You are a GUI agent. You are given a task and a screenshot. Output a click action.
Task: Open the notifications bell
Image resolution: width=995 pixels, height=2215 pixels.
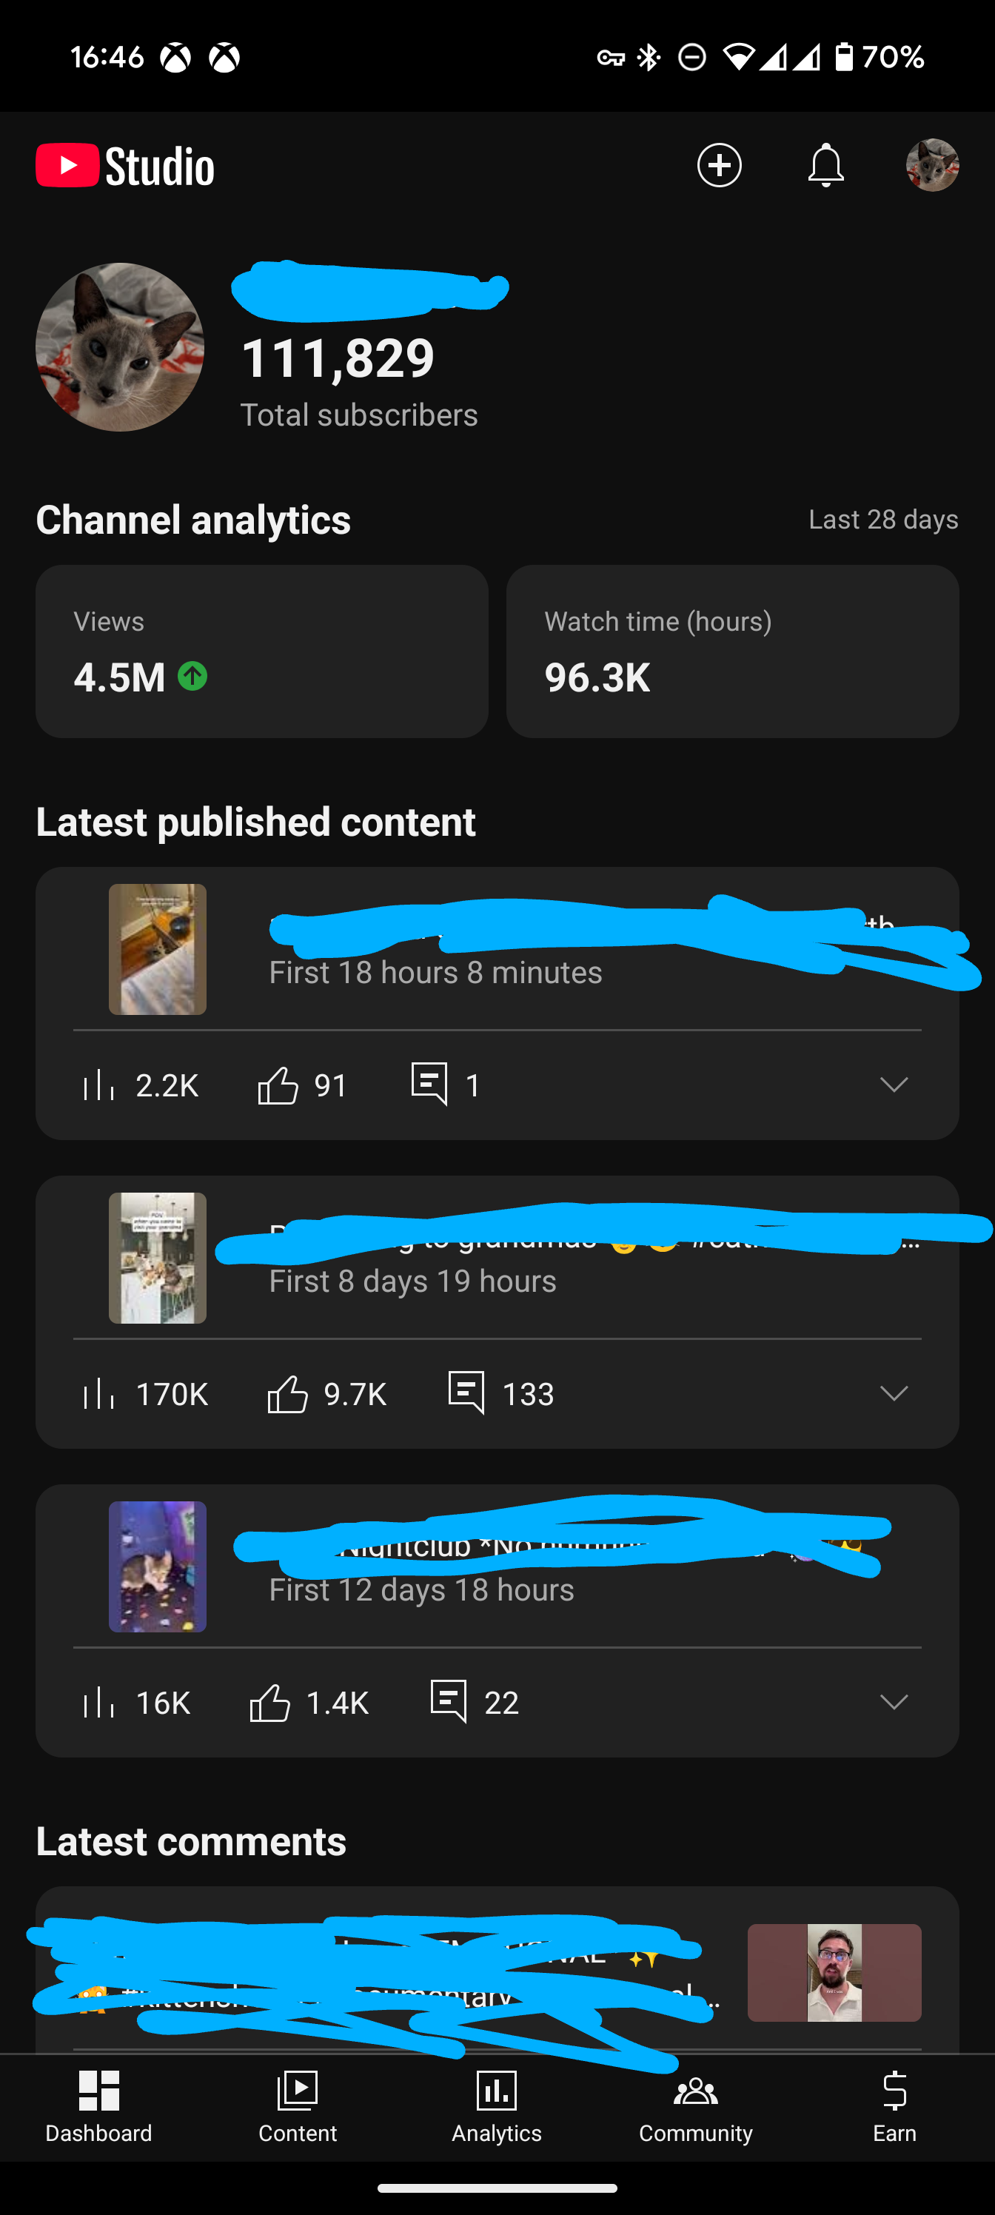[x=825, y=165]
